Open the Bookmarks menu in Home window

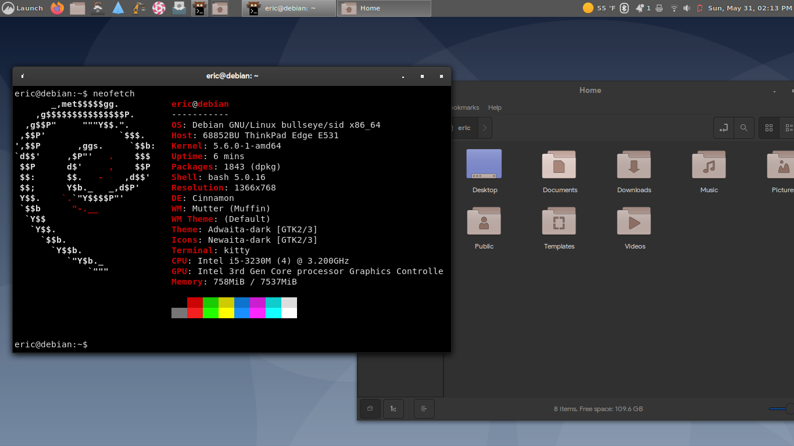coord(465,107)
